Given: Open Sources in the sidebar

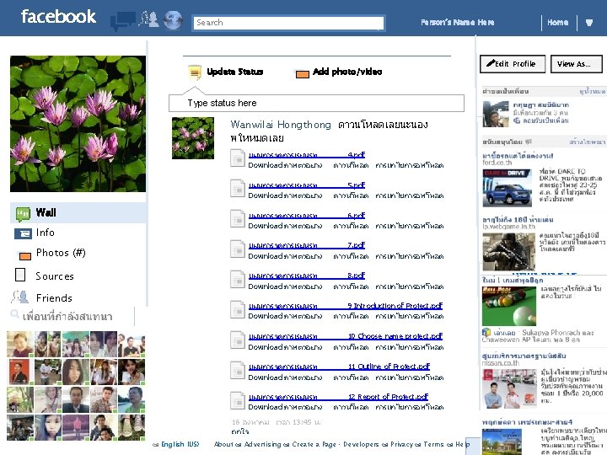Looking at the screenshot, I should coord(55,276).
